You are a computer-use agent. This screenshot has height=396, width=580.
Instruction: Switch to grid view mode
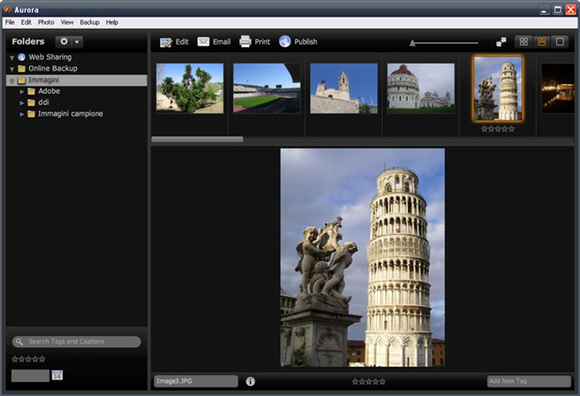(522, 41)
